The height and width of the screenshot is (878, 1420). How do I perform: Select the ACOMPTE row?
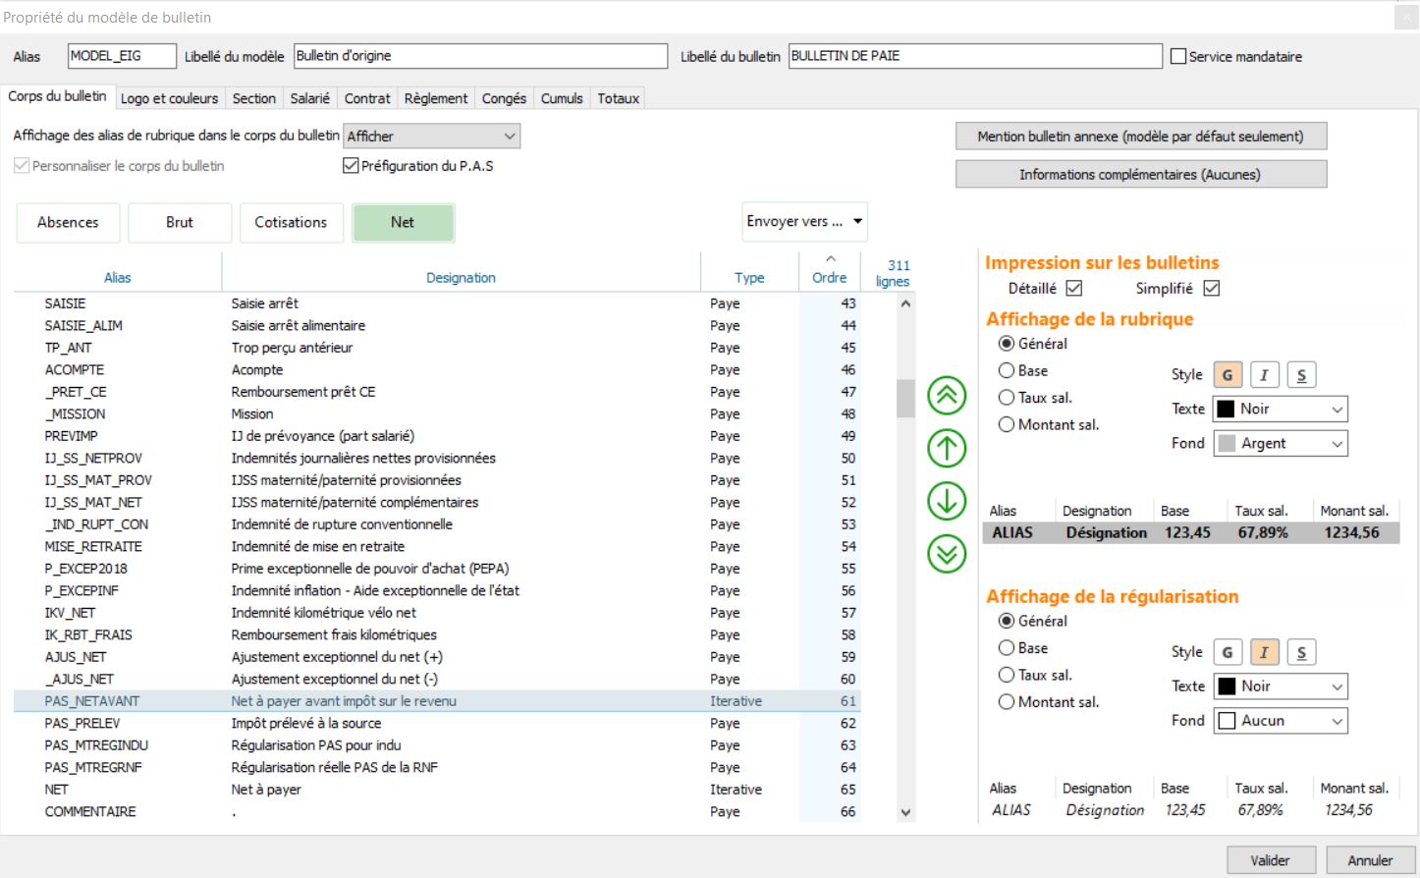point(437,369)
